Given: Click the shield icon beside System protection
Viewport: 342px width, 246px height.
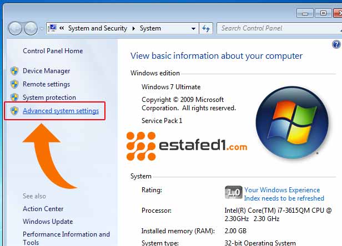Looking at the screenshot, I should (x=14, y=98).
